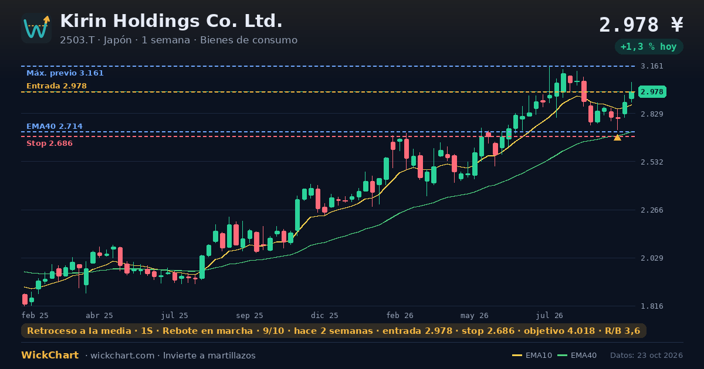
Task: Open the wickchart.com footer link
Action: pyautogui.click(x=122, y=356)
